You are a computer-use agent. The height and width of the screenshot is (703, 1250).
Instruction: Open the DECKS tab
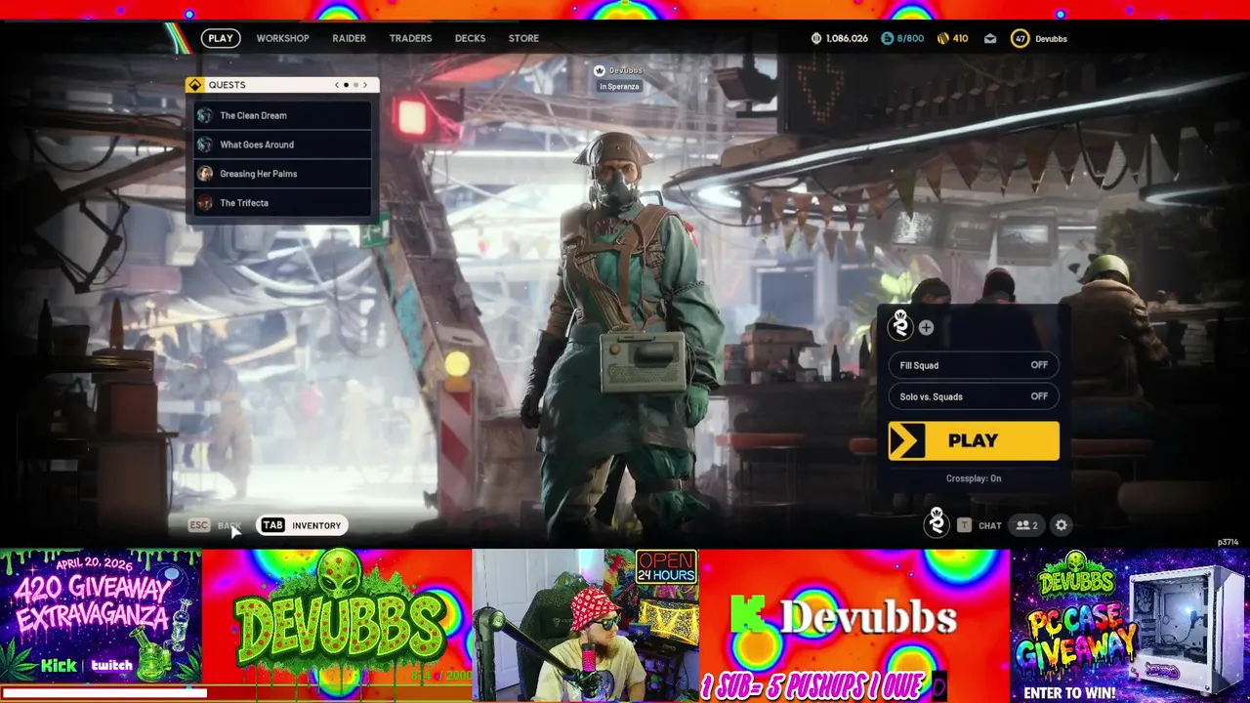tap(470, 38)
